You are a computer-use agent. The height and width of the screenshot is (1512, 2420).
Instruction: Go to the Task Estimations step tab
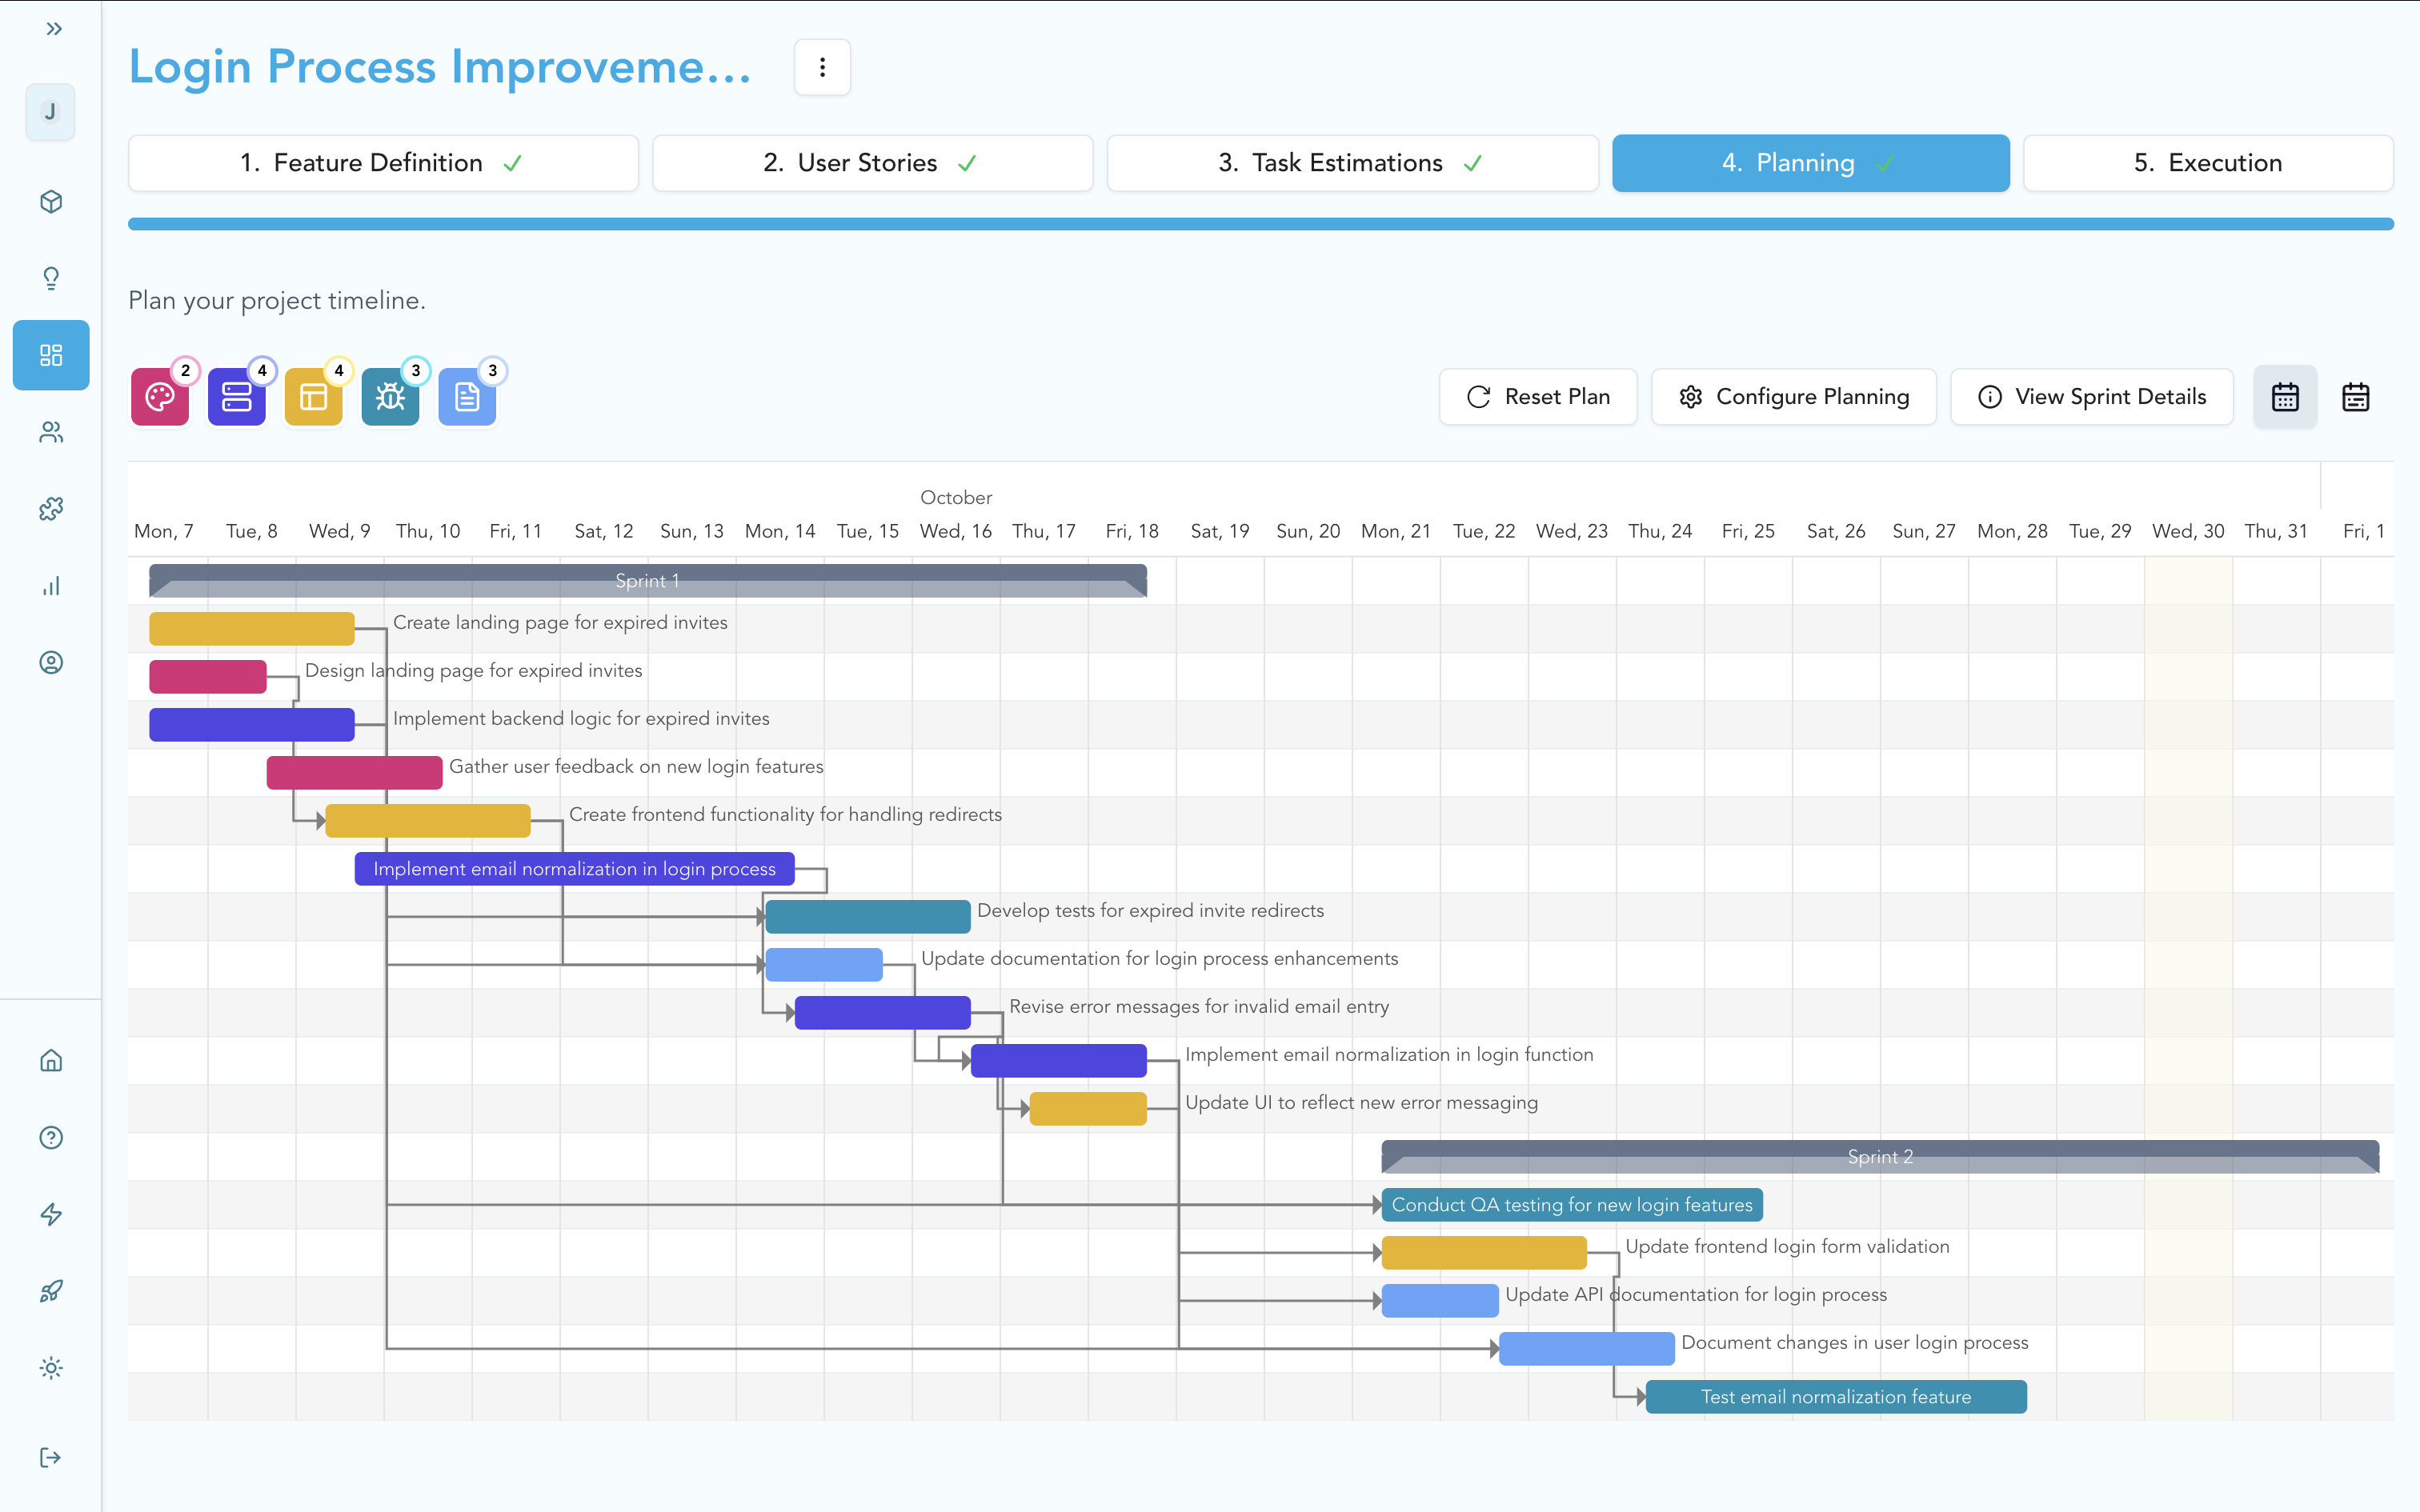point(1351,163)
